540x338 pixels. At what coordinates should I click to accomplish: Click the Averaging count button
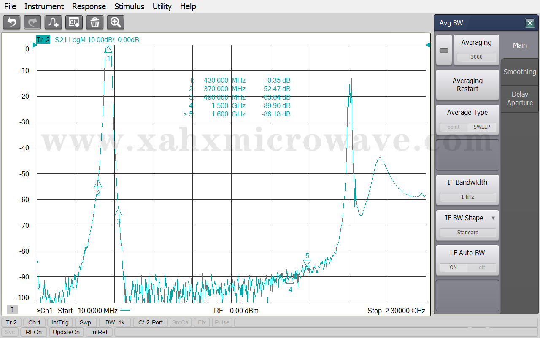coord(476,50)
